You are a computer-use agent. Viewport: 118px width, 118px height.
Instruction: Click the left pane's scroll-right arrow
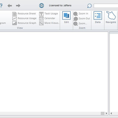point(106,113)
